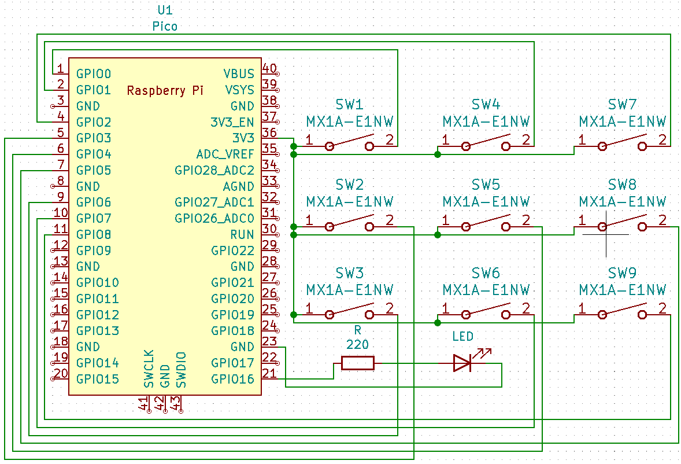
Task: Click the 3V3_EN pin label
Action: [x=232, y=123]
